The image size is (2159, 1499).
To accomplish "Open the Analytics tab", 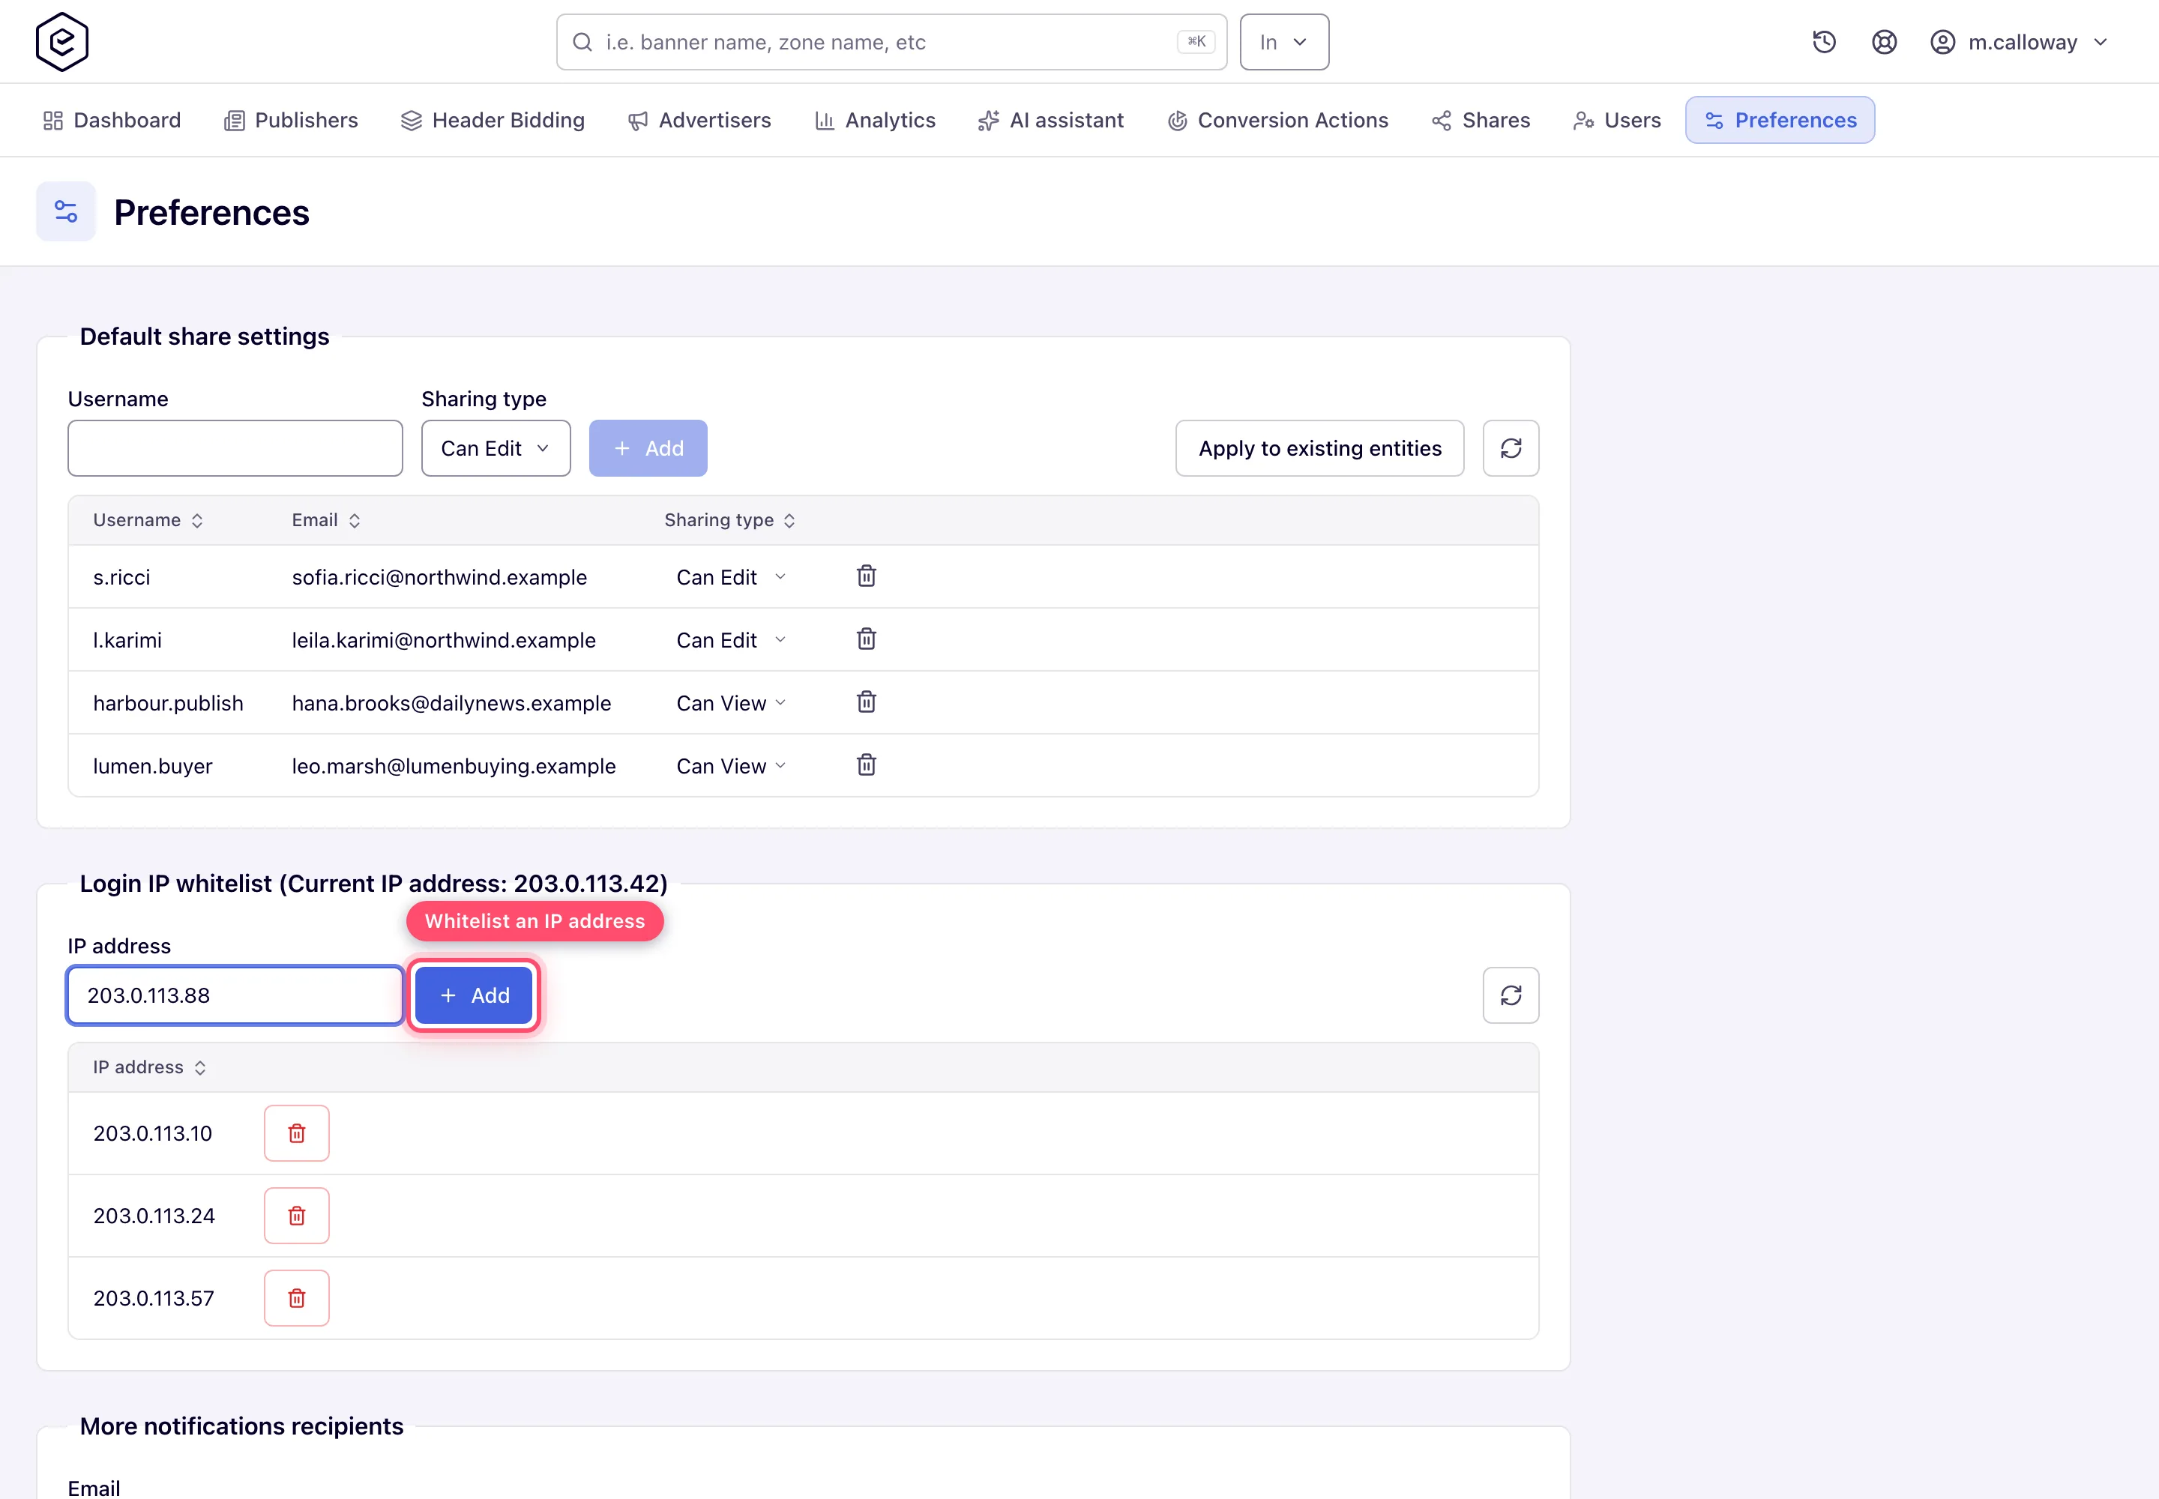I will coord(875,120).
